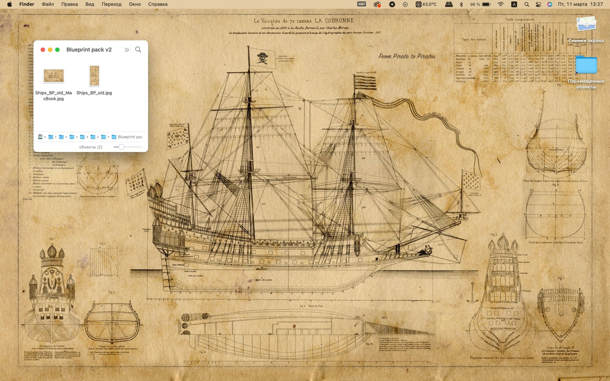Click the WD Discovery menu bar icon
The width and height of the screenshot is (610, 381).
tap(361, 4)
